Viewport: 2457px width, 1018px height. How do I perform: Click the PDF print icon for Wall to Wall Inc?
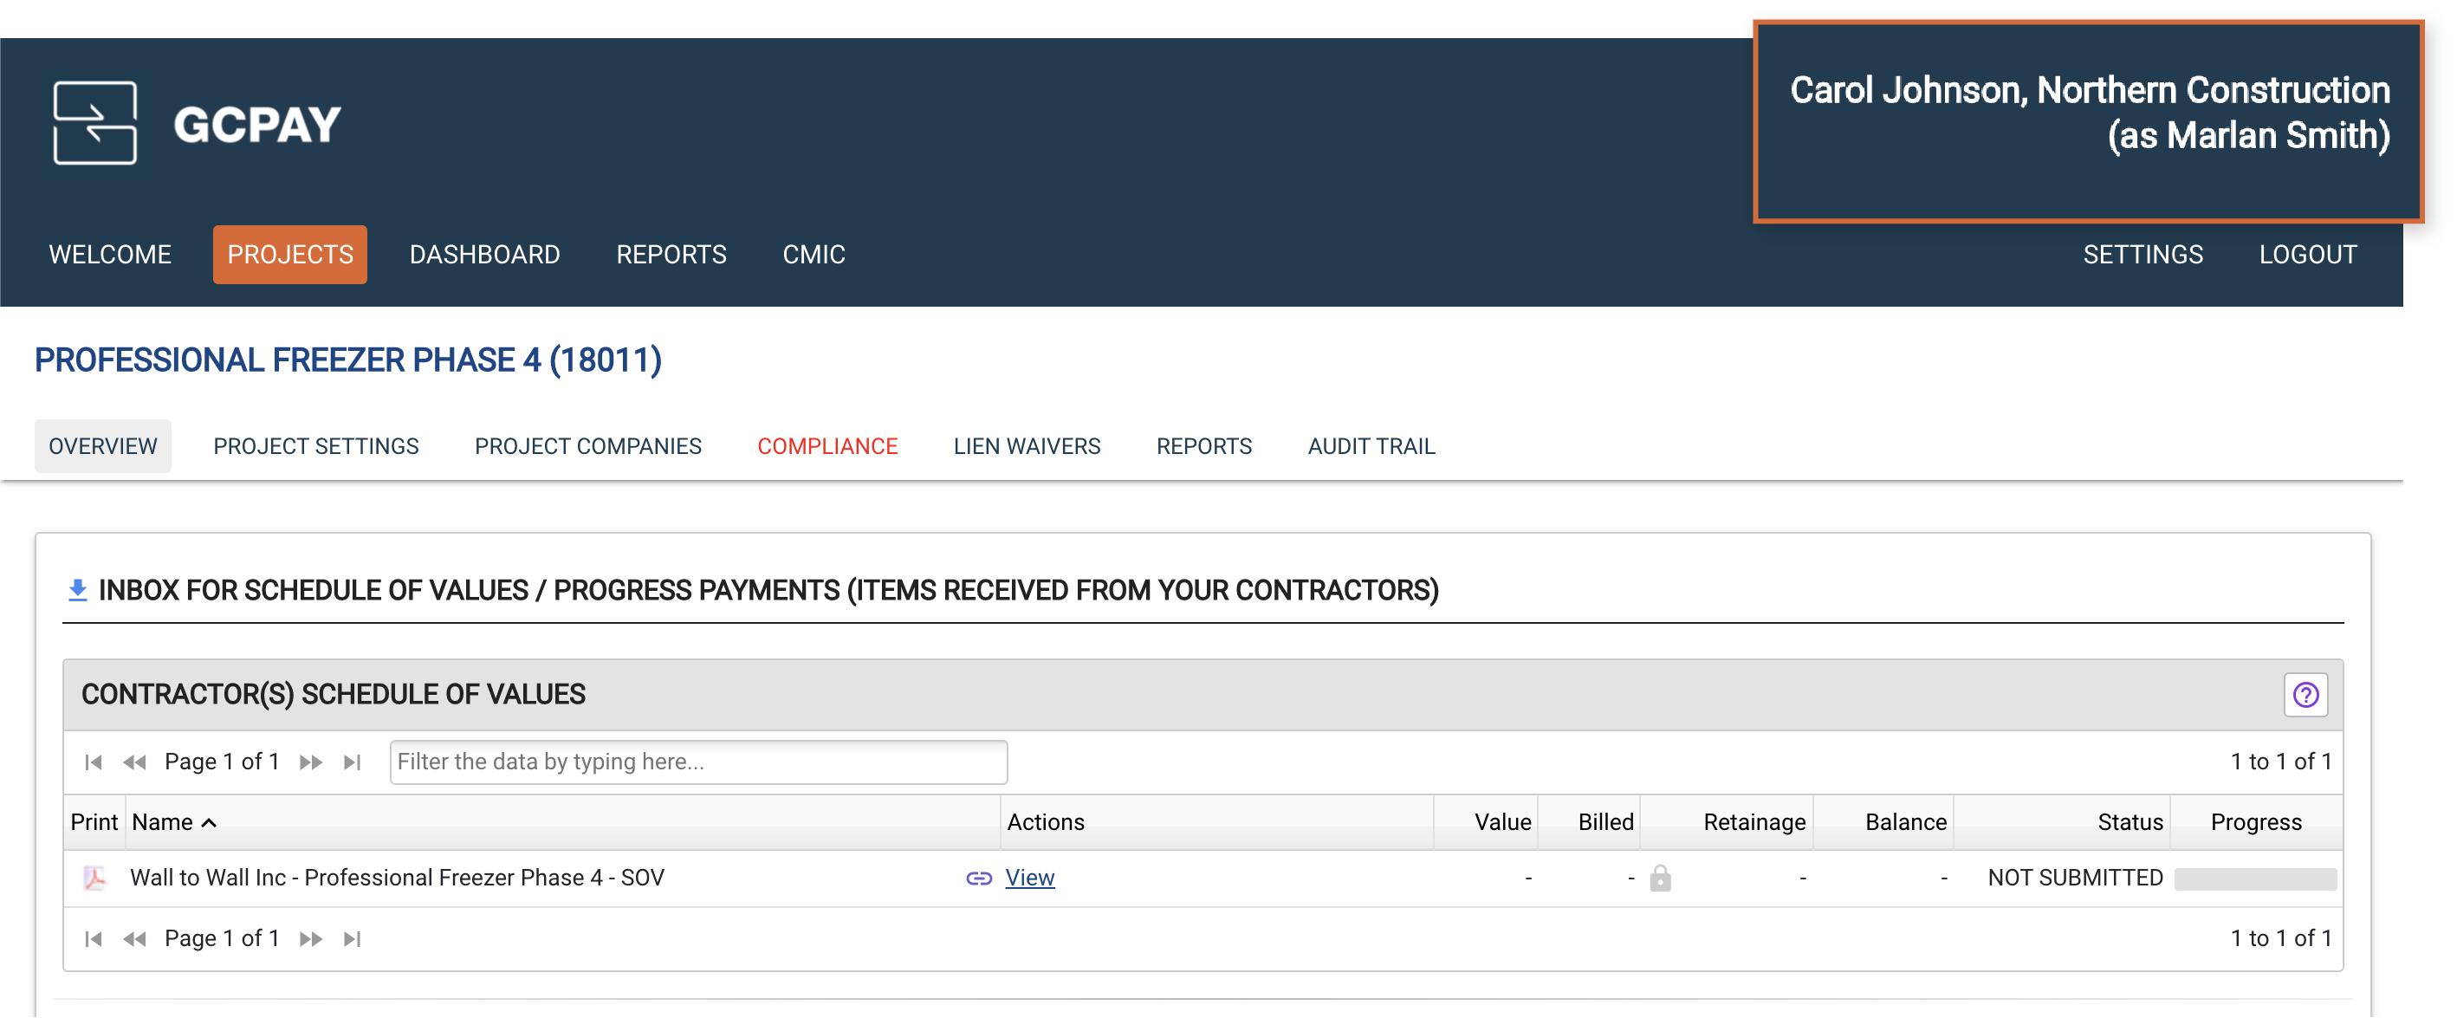(94, 878)
